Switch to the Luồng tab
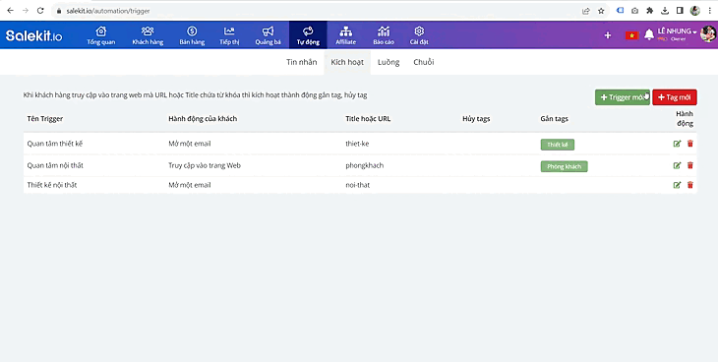718x362 pixels. pyautogui.click(x=389, y=62)
